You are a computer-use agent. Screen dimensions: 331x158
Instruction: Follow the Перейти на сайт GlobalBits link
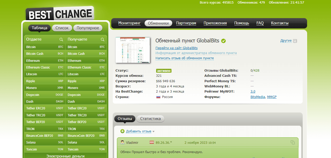(176, 48)
